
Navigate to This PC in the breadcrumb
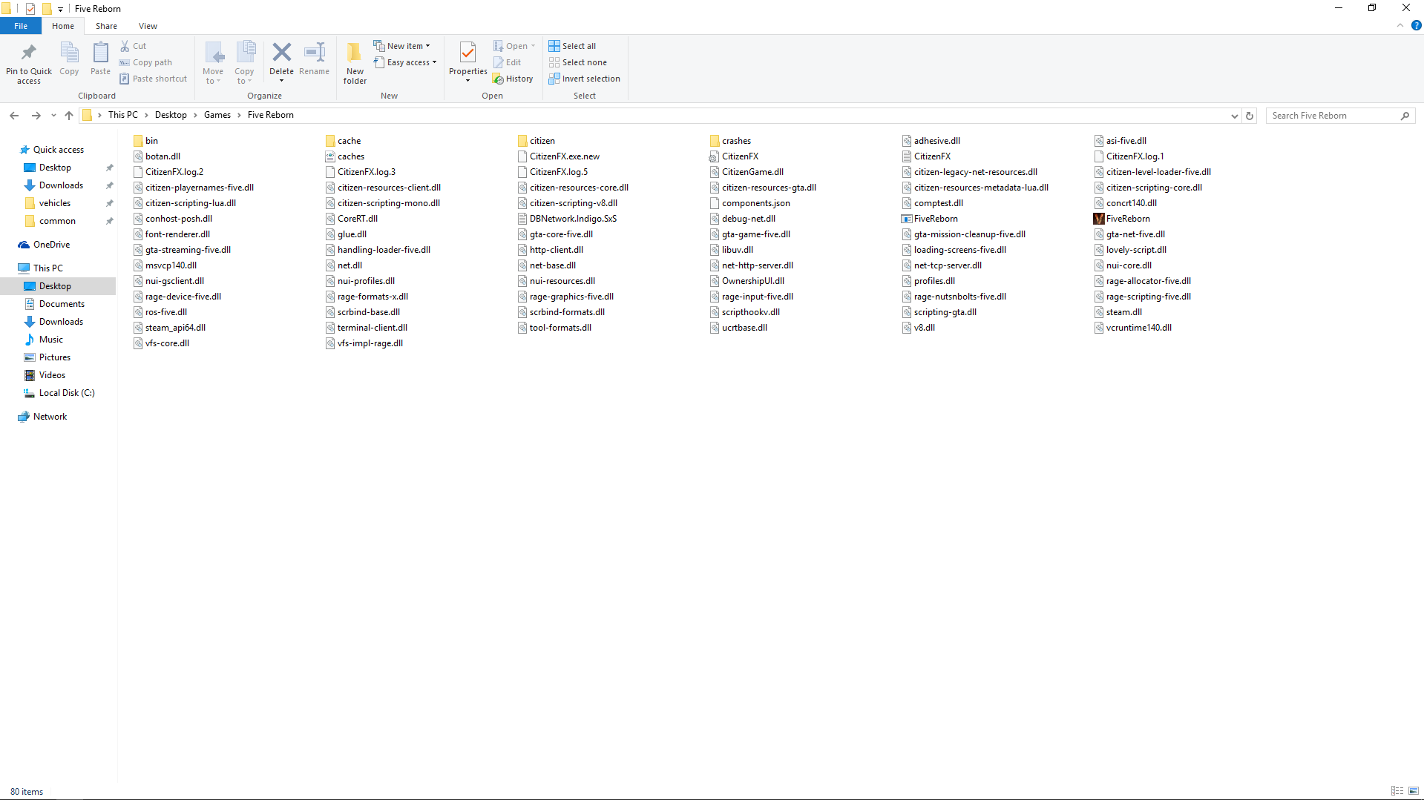(123, 115)
